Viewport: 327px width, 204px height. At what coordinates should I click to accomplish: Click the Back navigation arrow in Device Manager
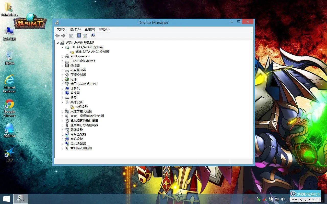[x=57, y=35]
